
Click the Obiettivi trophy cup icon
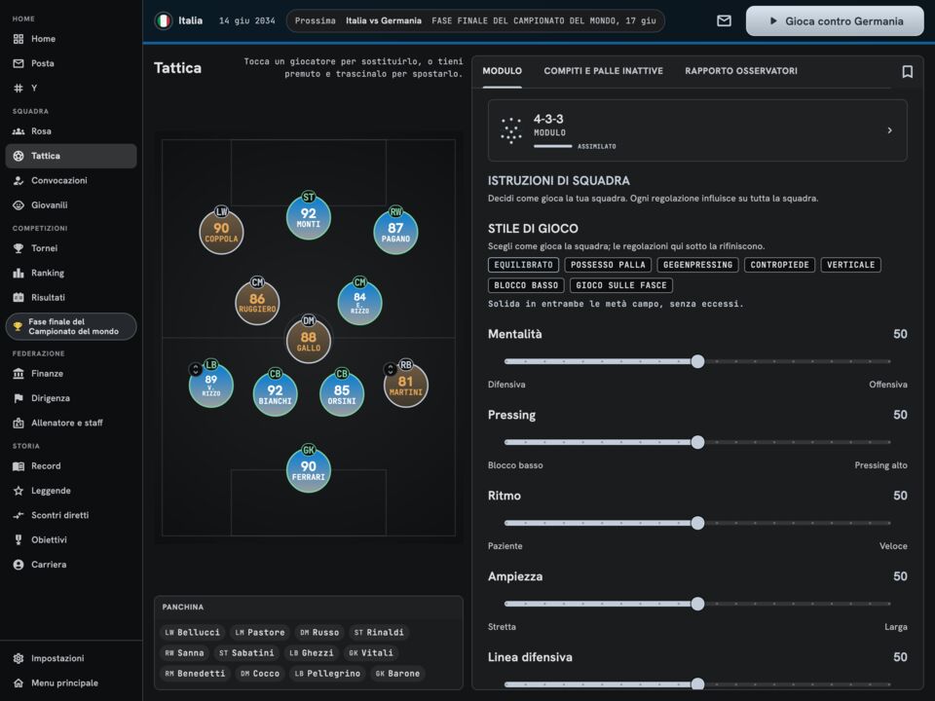coord(19,540)
